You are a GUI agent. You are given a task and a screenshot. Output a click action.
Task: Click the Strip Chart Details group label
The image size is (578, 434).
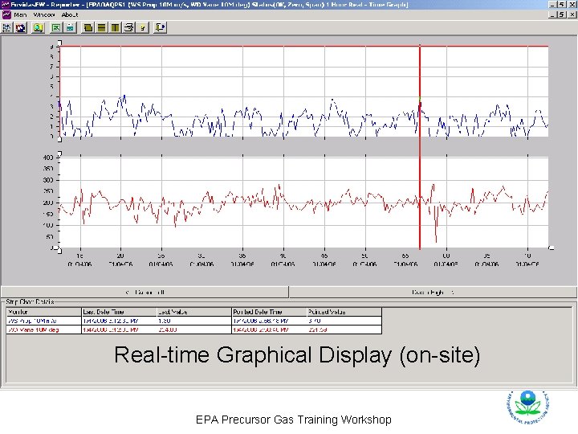point(31,301)
